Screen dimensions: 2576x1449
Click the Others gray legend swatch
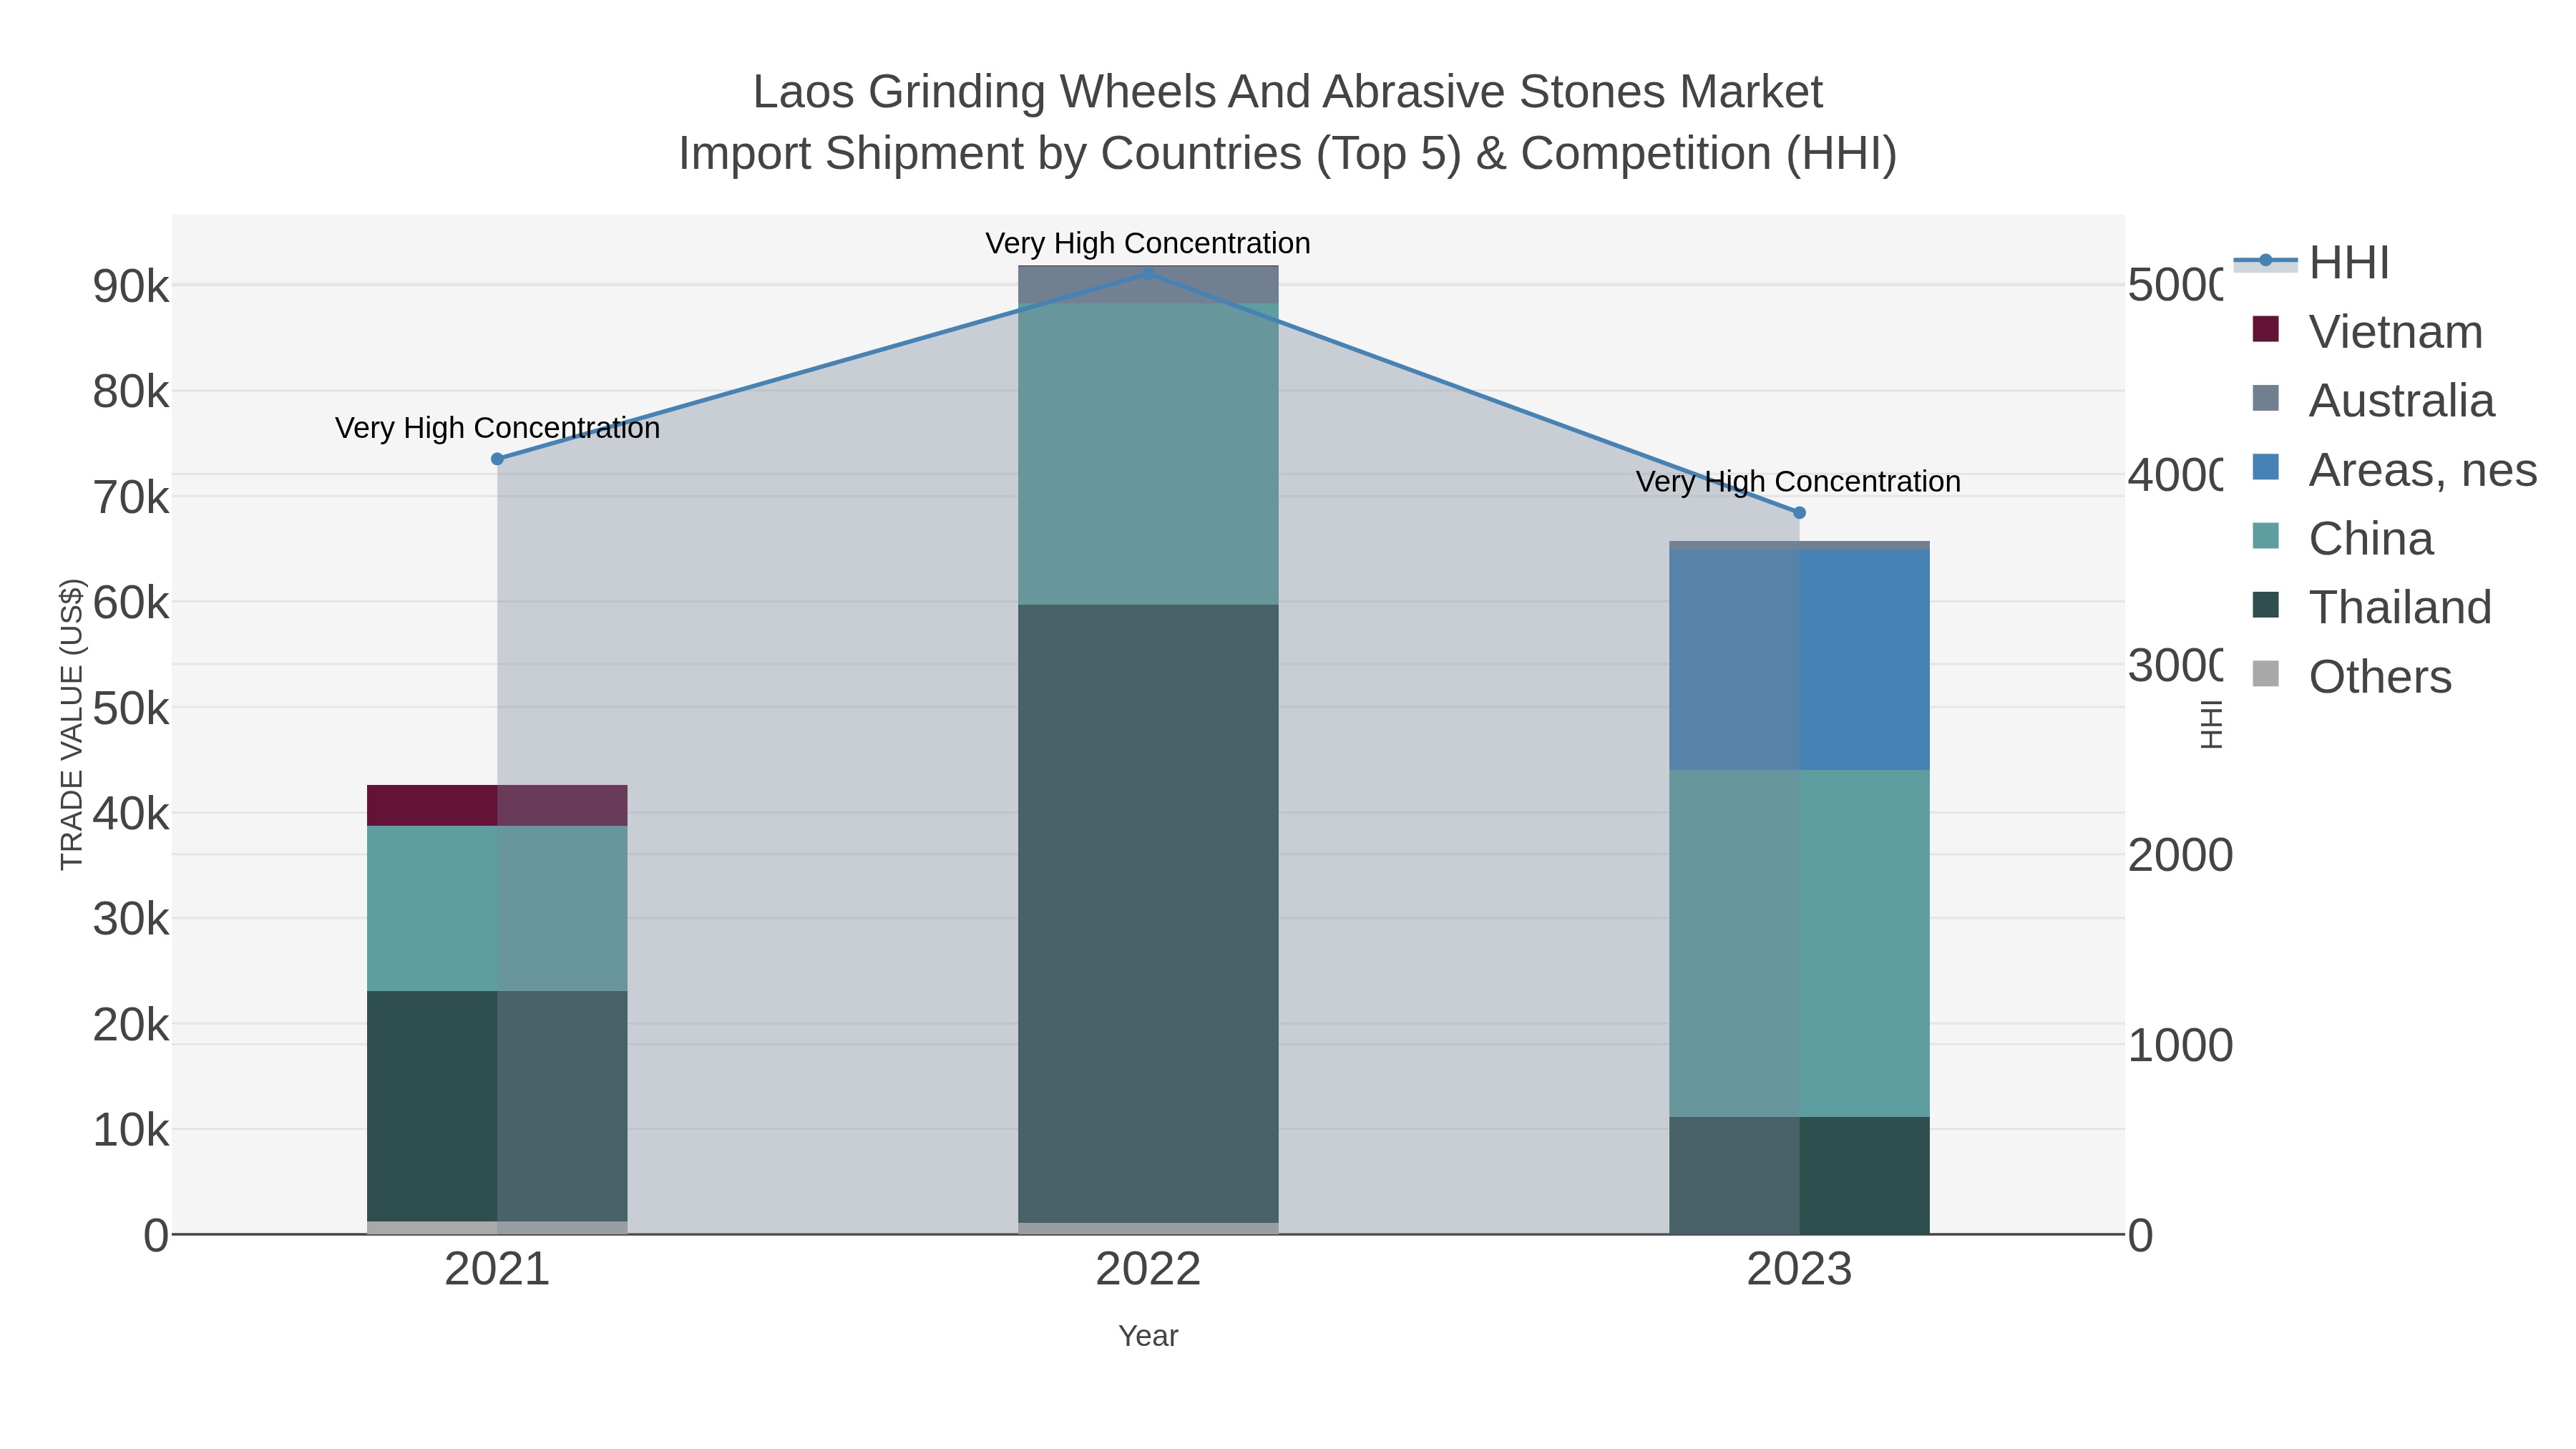click(2265, 674)
